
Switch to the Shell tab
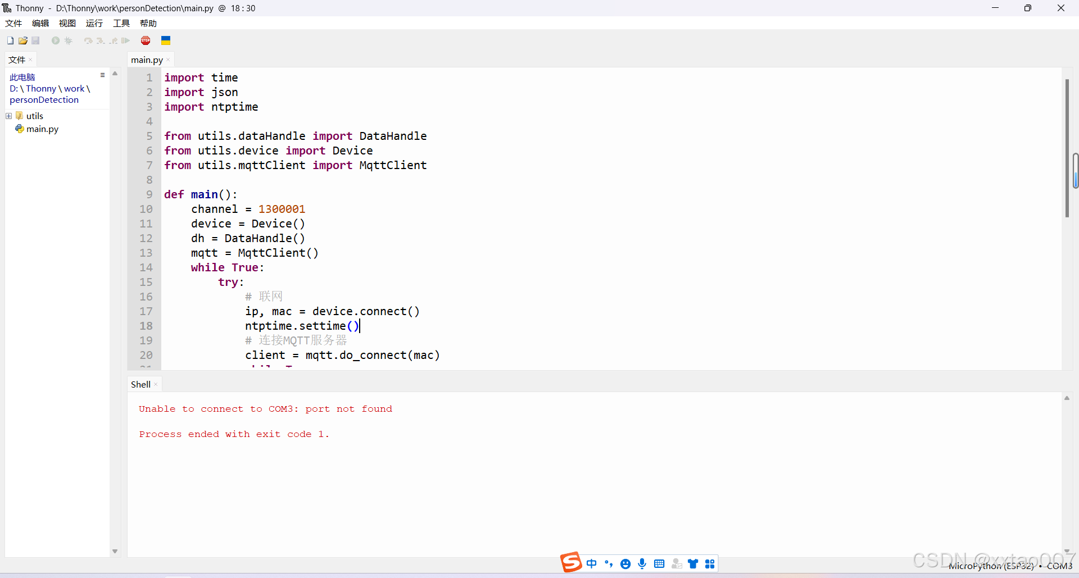coord(139,384)
